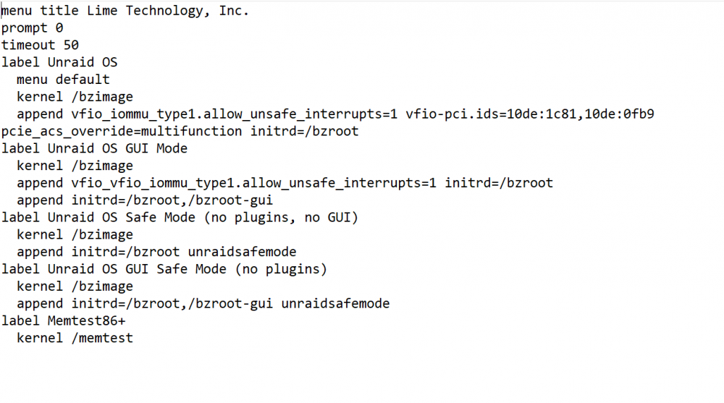Click on 'timeout 50' value

coord(71,46)
